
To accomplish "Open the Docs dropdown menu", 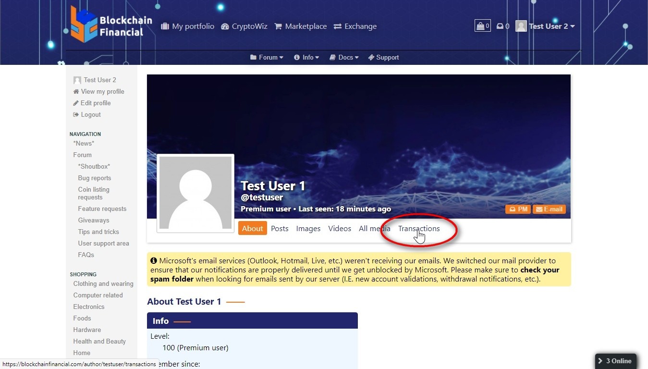I will point(344,57).
